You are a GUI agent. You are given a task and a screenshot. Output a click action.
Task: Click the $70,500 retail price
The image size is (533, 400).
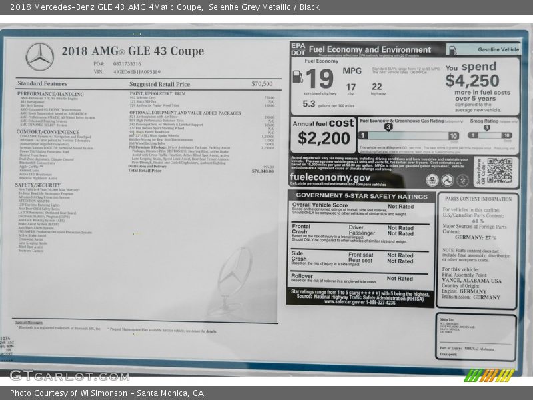click(x=262, y=84)
